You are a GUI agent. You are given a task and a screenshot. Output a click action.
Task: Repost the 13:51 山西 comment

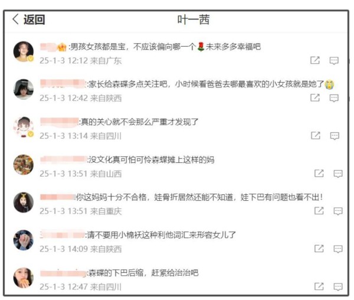tap(319, 173)
